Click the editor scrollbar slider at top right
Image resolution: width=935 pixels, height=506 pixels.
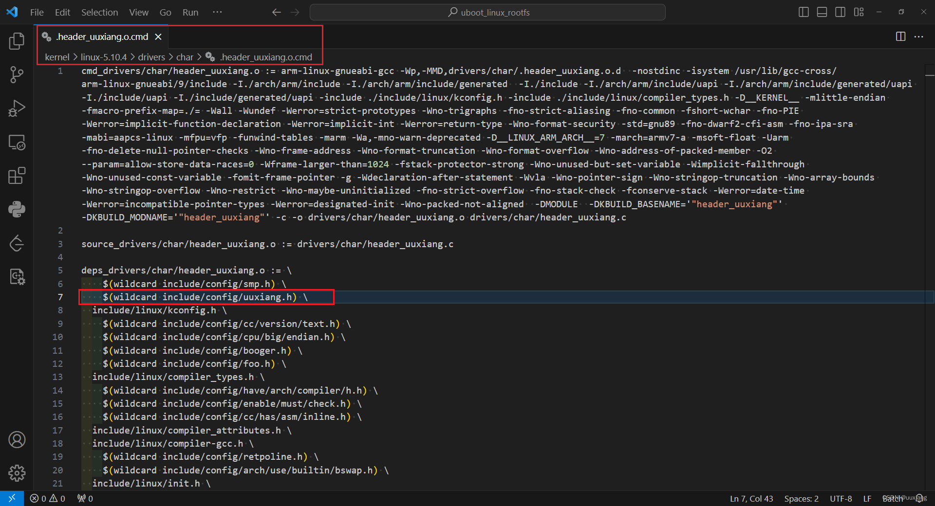click(x=929, y=75)
